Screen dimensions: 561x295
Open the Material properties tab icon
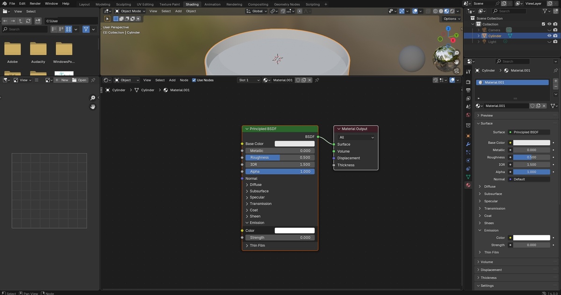[468, 185]
